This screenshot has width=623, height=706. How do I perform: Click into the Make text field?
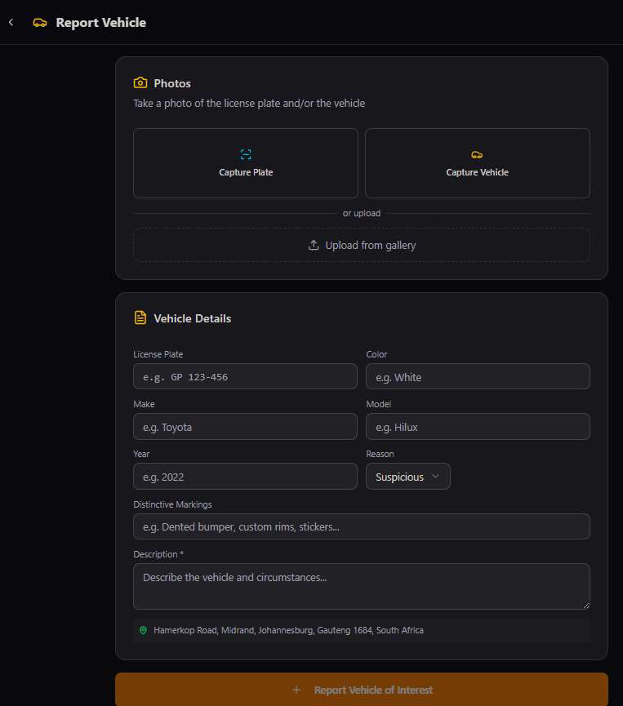[x=245, y=426]
